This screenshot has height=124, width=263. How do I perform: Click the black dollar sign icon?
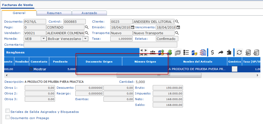tap(212, 52)
